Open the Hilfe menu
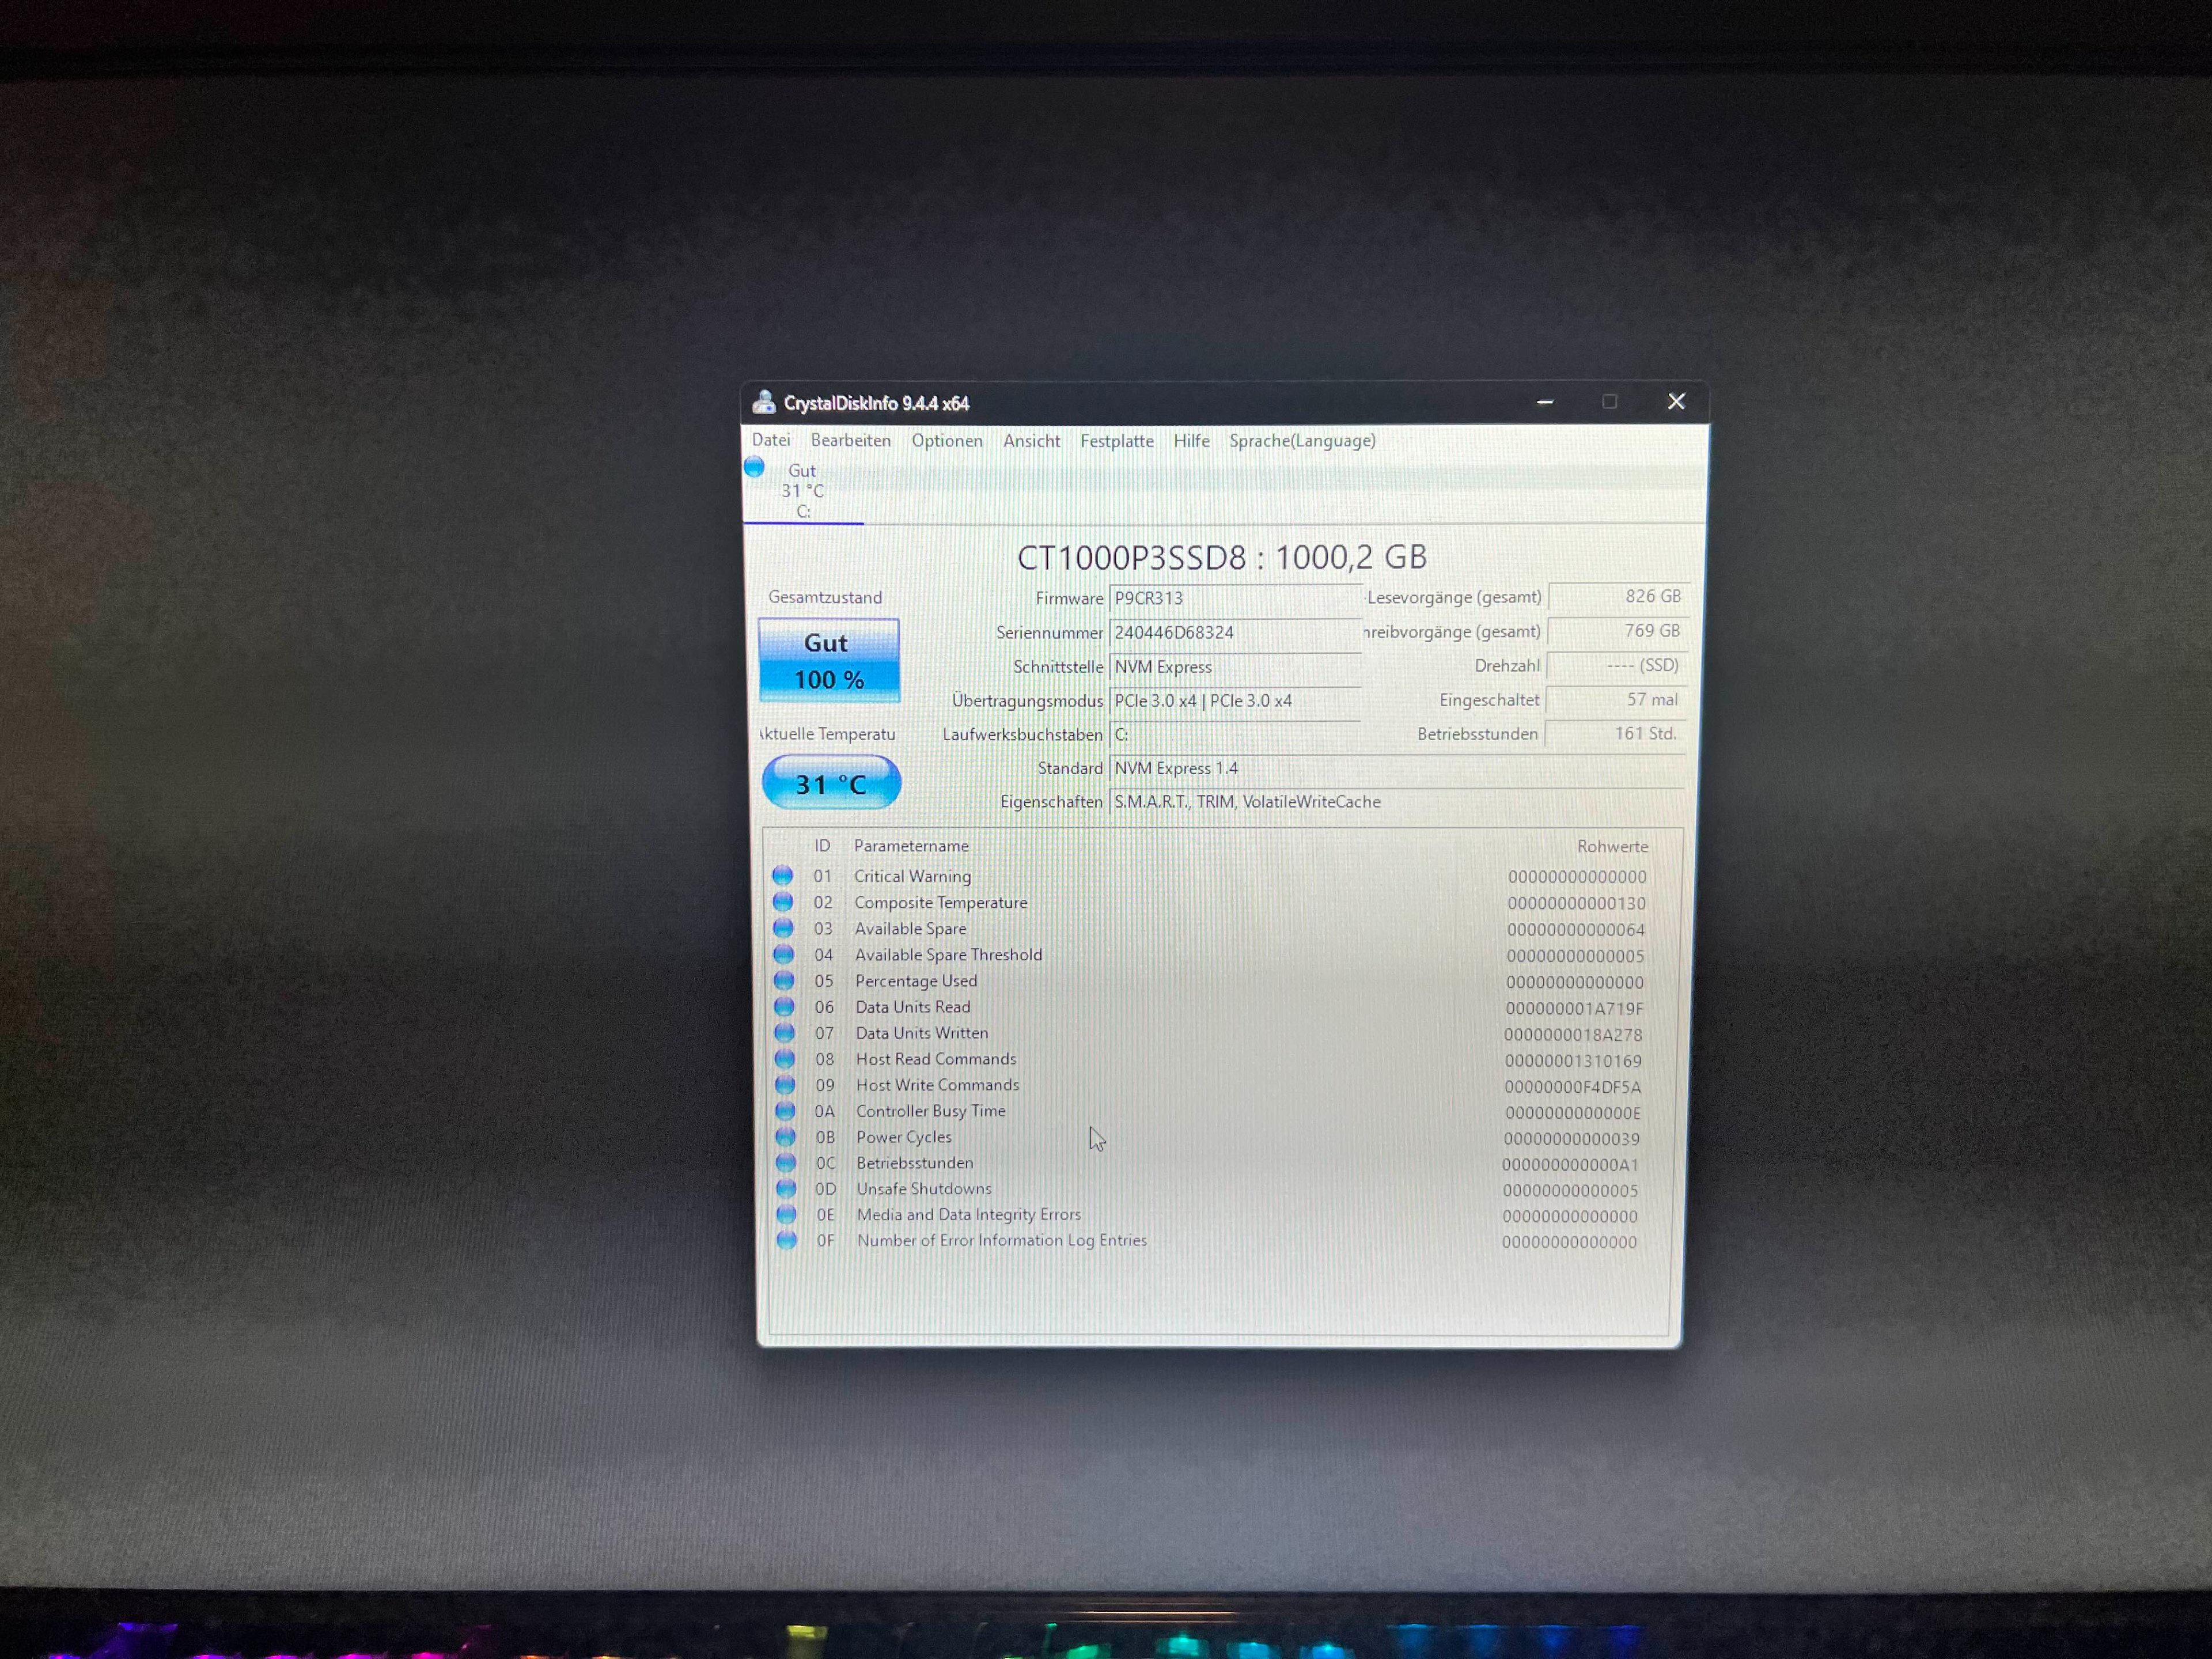 [1191, 441]
